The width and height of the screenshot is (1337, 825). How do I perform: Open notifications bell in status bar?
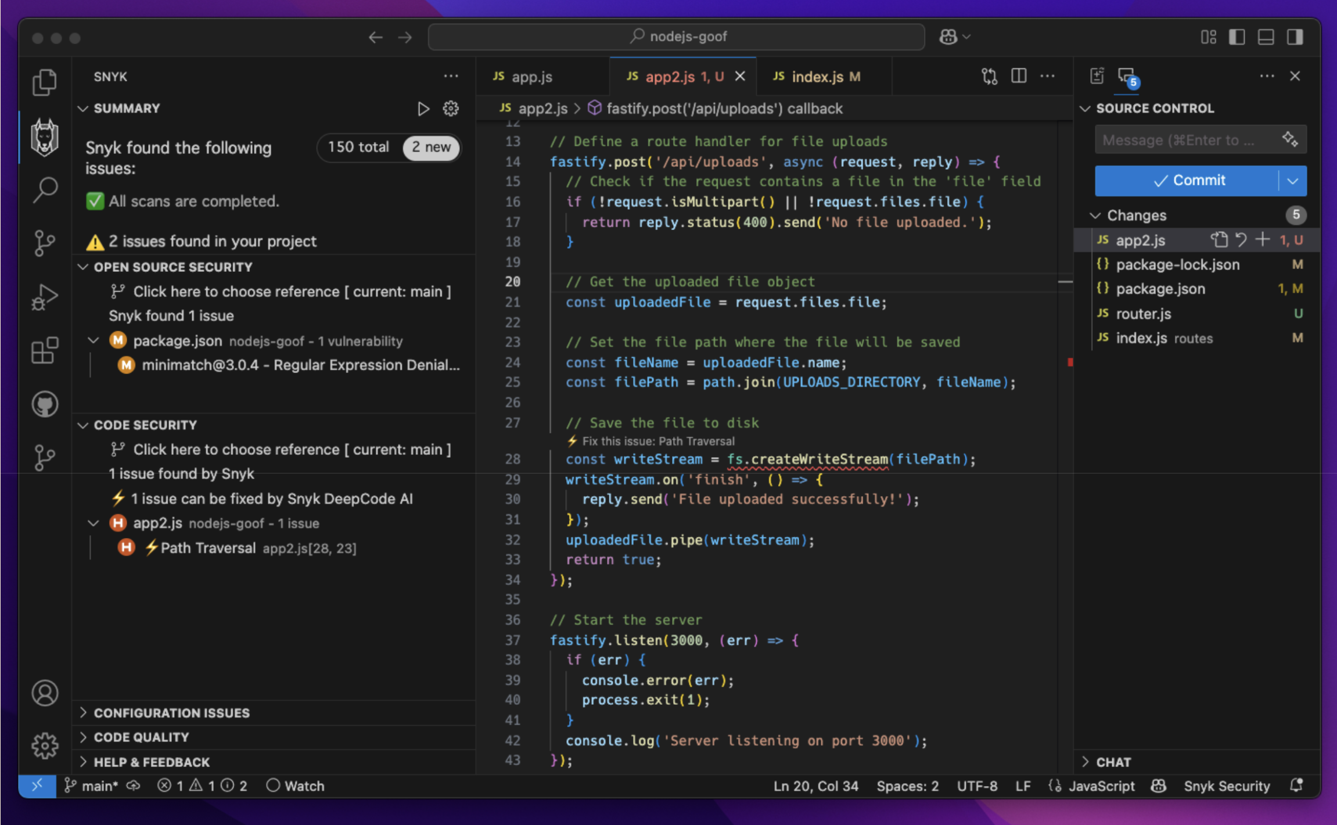[1296, 785]
